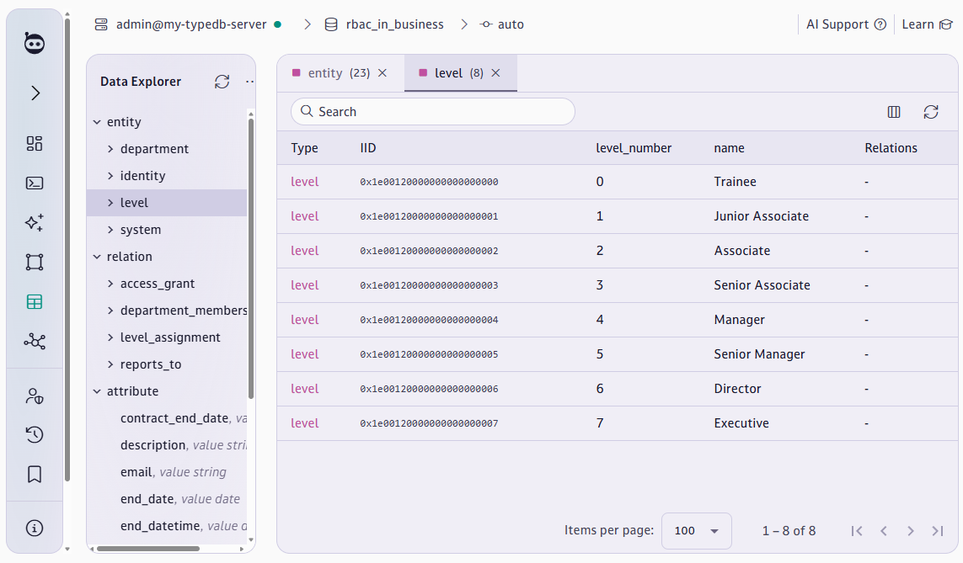Open the data table icon in sidebar

coord(35,302)
